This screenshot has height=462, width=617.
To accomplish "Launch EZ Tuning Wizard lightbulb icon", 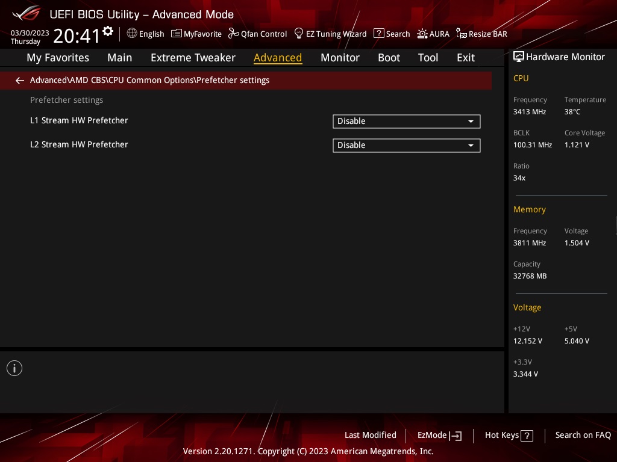I will [299, 34].
